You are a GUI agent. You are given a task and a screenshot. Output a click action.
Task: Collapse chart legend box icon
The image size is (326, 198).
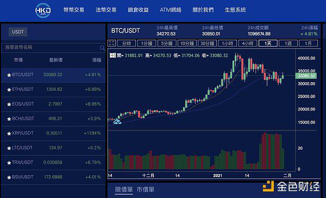(x=112, y=55)
